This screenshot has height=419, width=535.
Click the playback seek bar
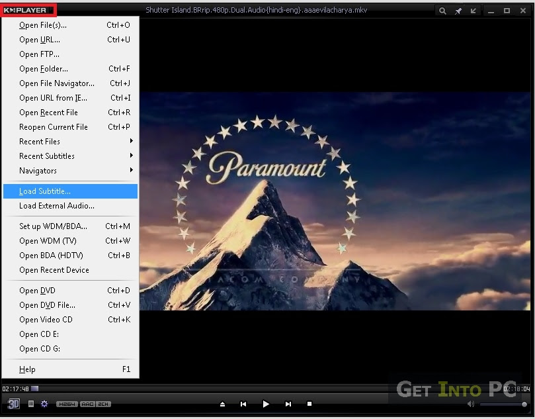[x=266, y=389]
